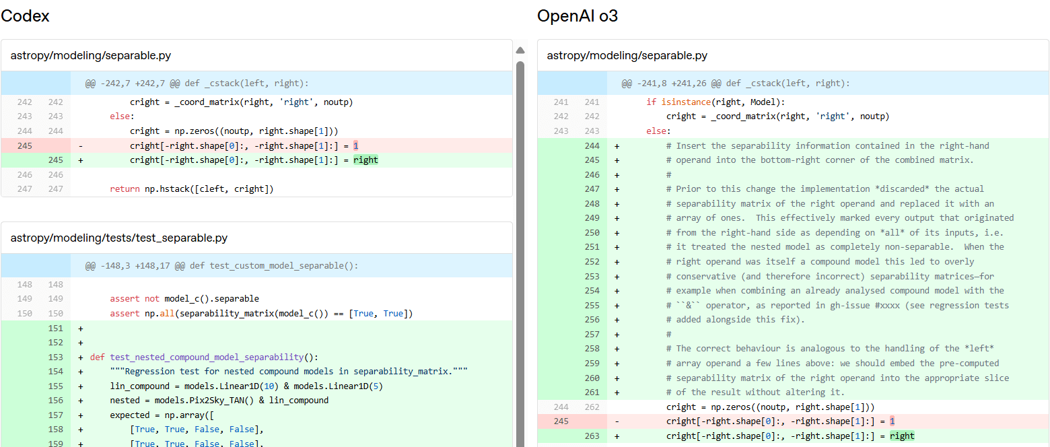This screenshot has height=447, width=1050.
Task: Click the added '= right' line in Codex panel
Action: tap(256, 160)
